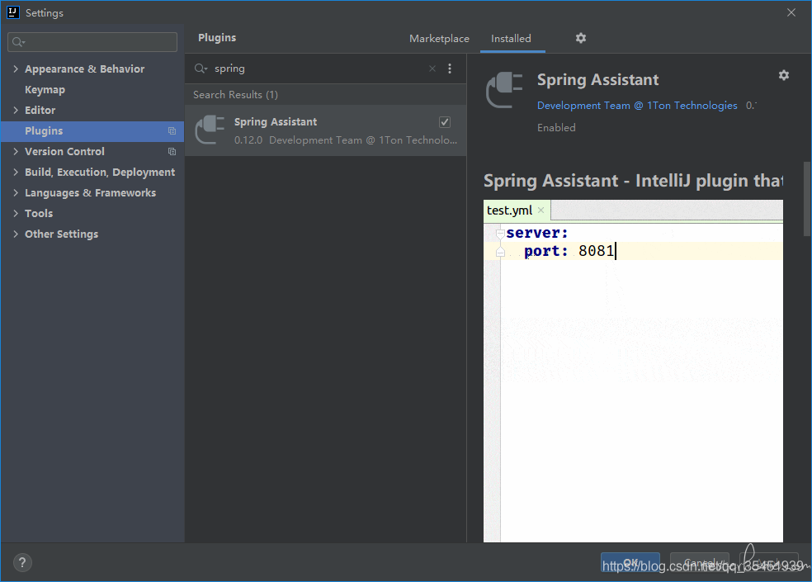This screenshot has width=812, height=582.
Task: Expand Languages & Frameworks section
Action: pyautogui.click(x=16, y=193)
